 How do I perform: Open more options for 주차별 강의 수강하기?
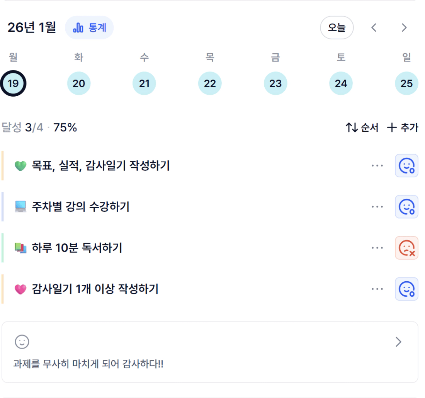pos(377,207)
